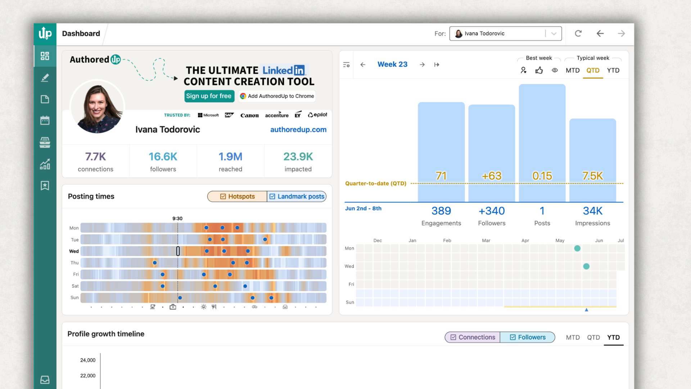The height and width of the screenshot is (389, 691).
Task: Select YTD in Profile growth timeline
Action: click(614, 337)
